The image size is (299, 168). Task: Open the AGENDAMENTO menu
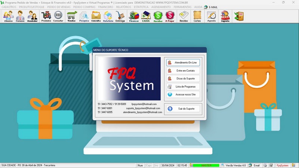pyautogui.click(x=161, y=7)
